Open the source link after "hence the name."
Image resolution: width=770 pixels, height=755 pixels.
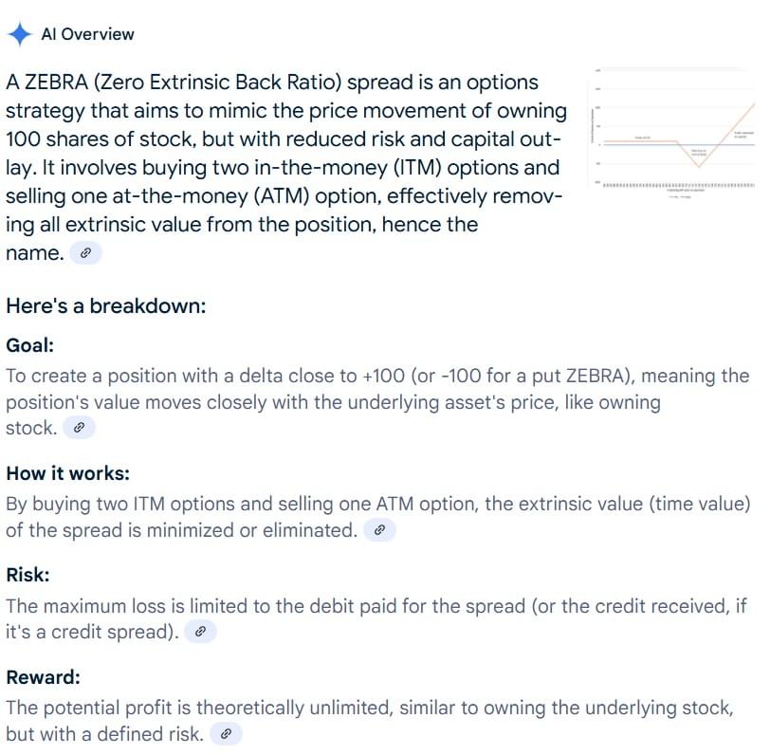[x=86, y=253]
